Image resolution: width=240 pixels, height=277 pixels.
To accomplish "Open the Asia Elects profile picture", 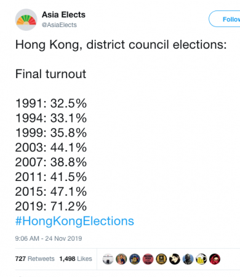I will (26, 20).
